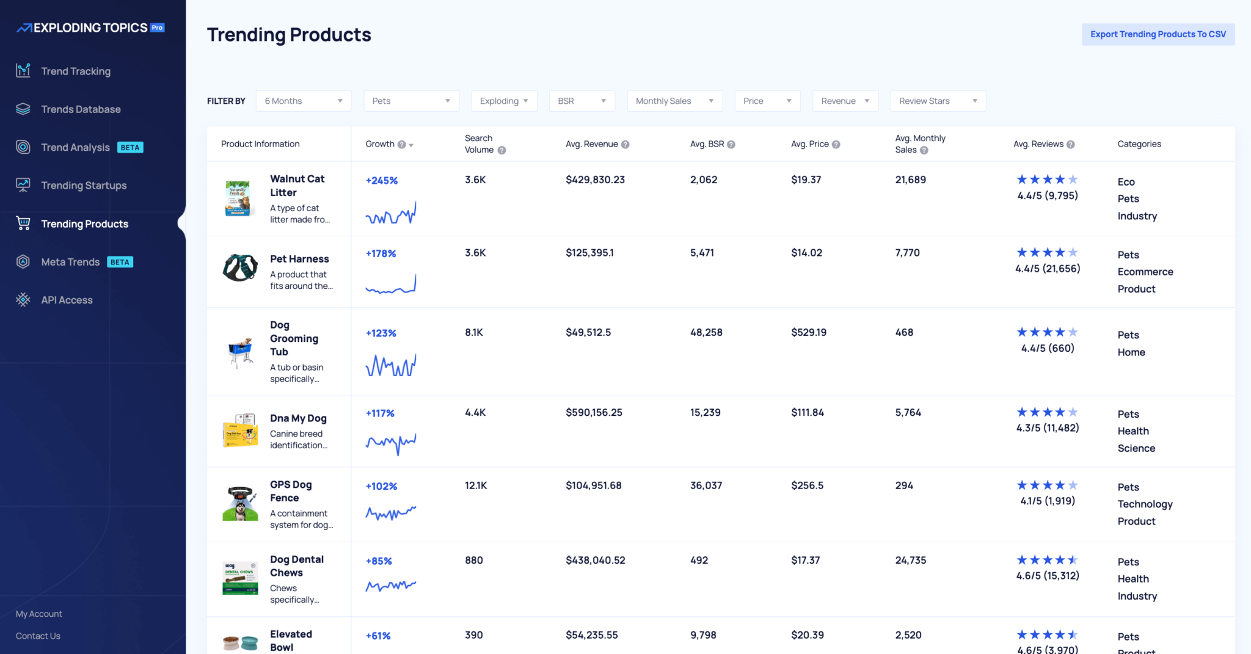Expand the Pets category filter
Image resolution: width=1251 pixels, height=654 pixels.
point(410,101)
